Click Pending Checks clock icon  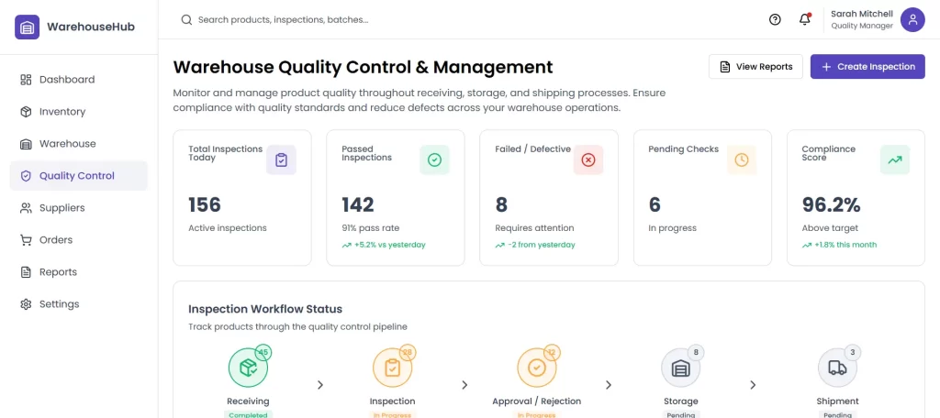click(x=742, y=159)
